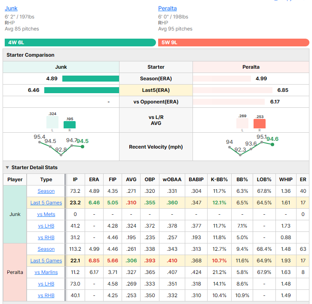Click Peralta's .269 vs L average bar

point(242,123)
